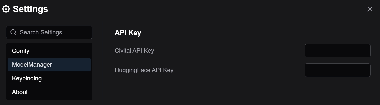Close the Settings dialog with X
The height and width of the screenshot is (105, 380).
(370, 9)
